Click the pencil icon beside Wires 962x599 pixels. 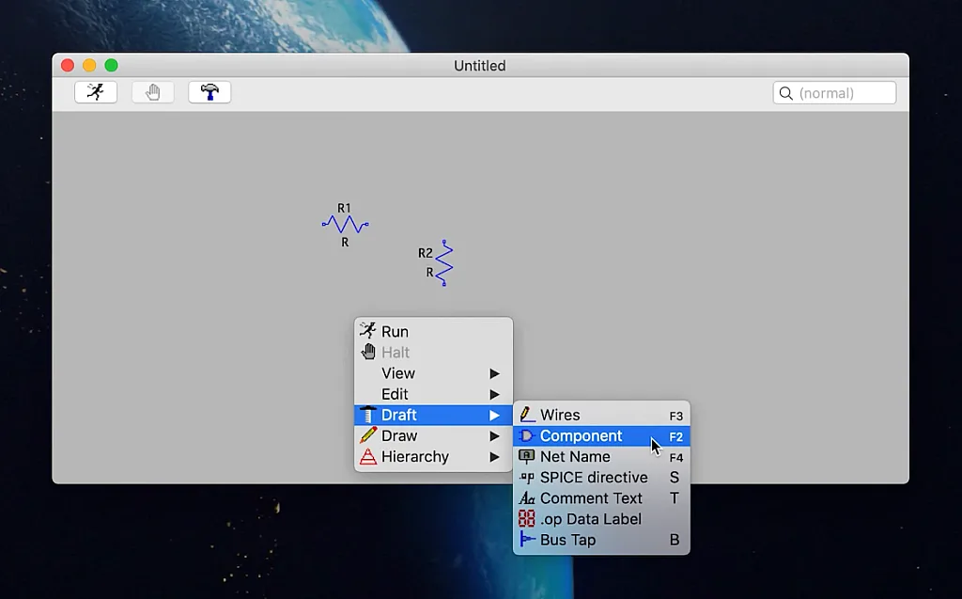527,415
